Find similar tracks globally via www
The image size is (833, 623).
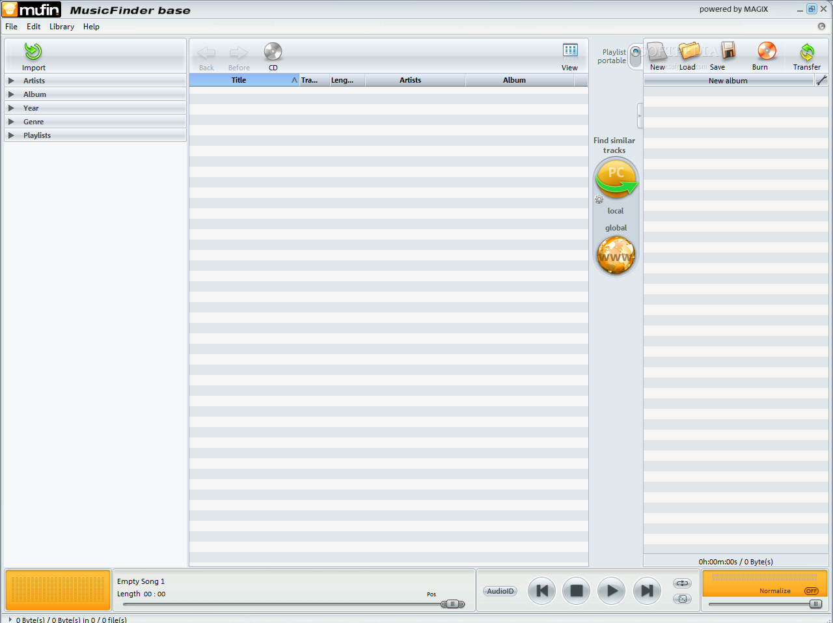point(616,255)
